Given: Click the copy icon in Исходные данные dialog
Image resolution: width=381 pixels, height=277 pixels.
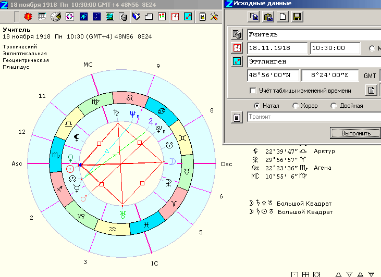Looking at the screenshot, I should 254,17.
